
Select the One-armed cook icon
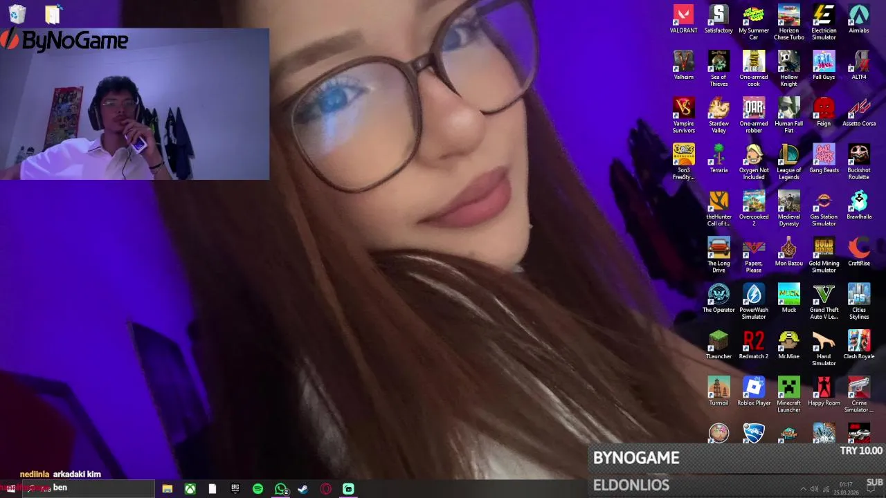754,68
